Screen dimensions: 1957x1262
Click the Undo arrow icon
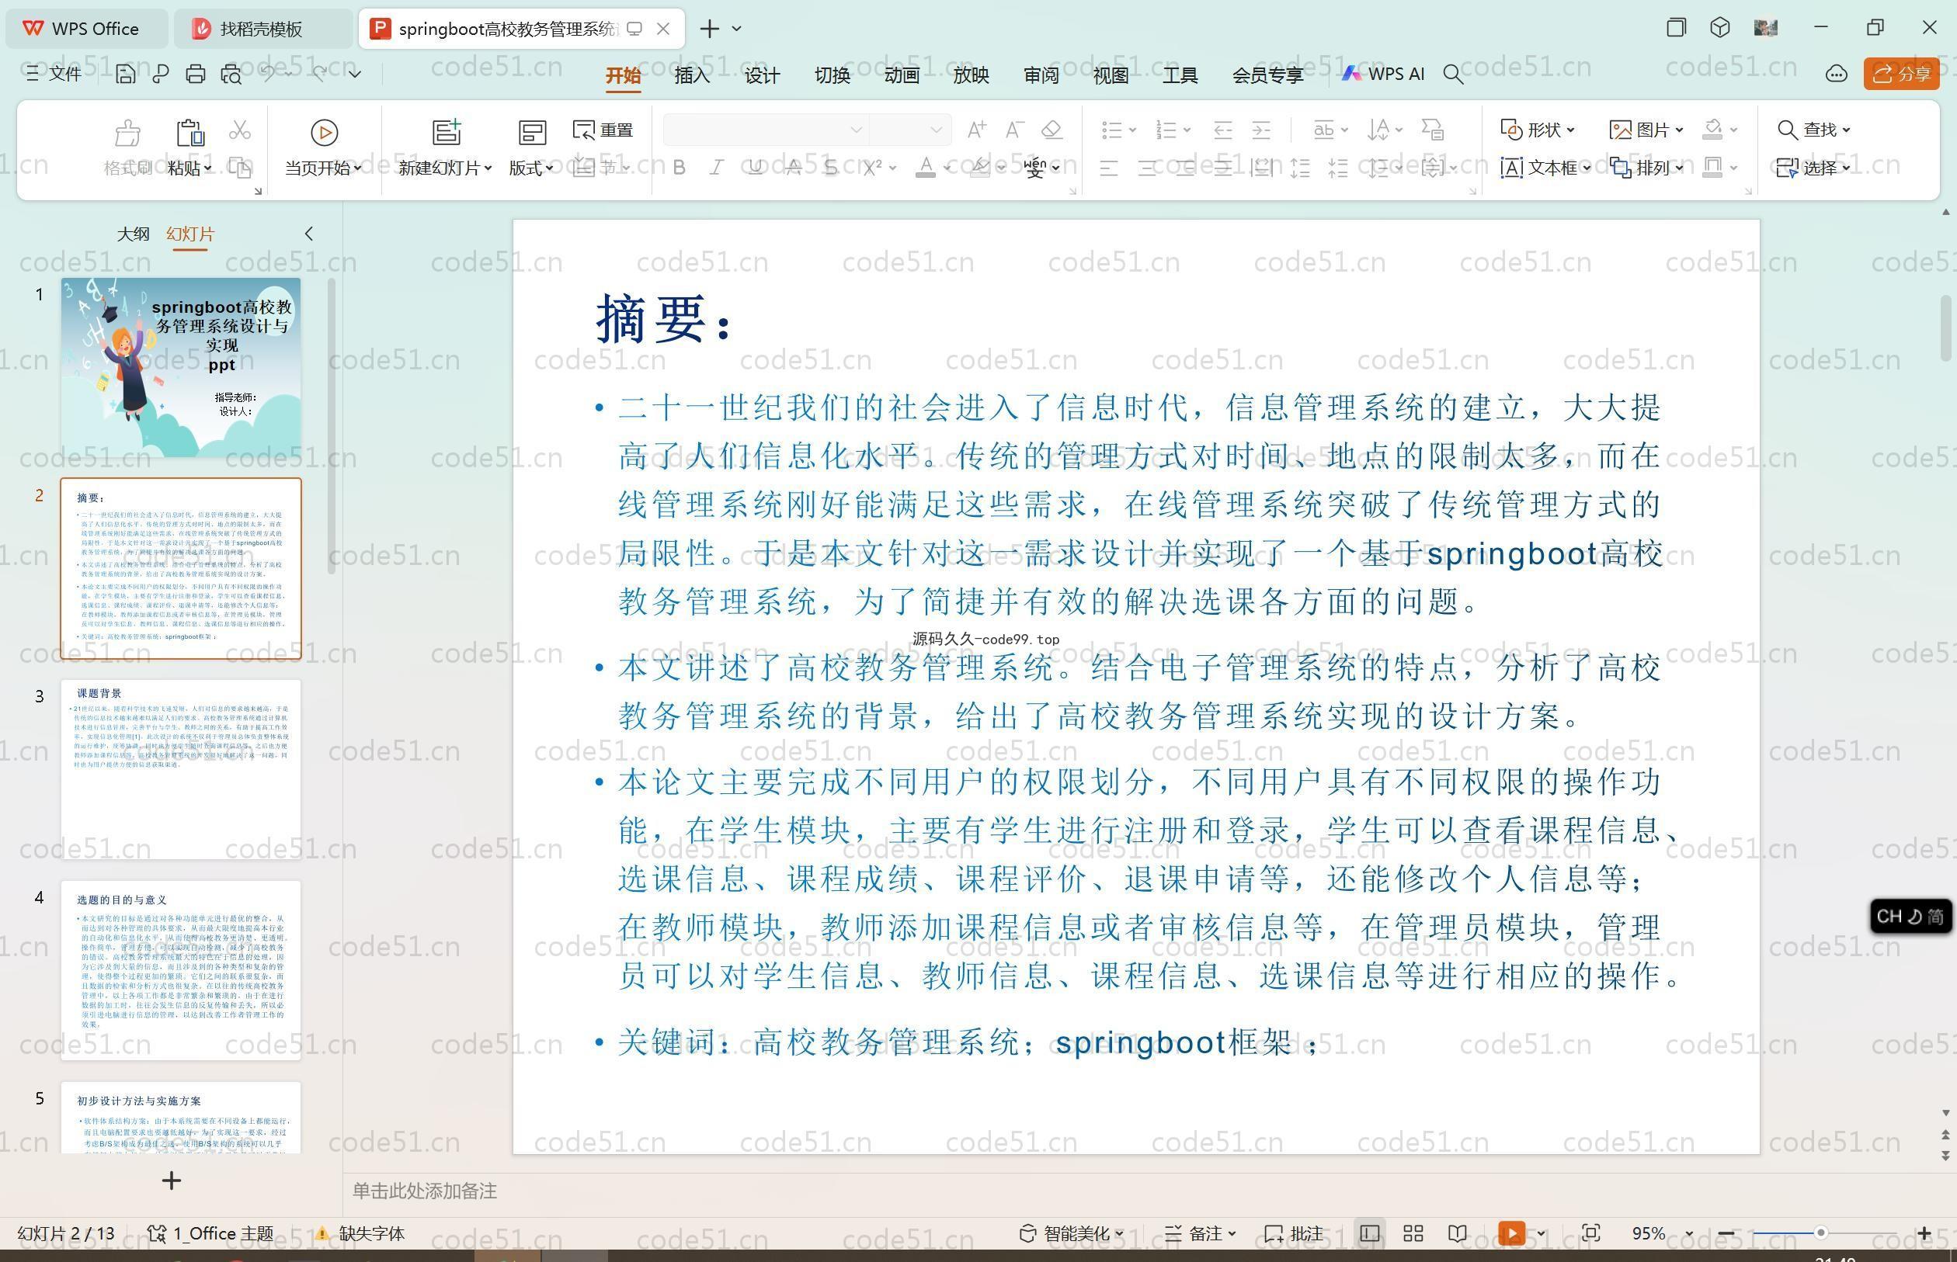[x=267, y=74]
